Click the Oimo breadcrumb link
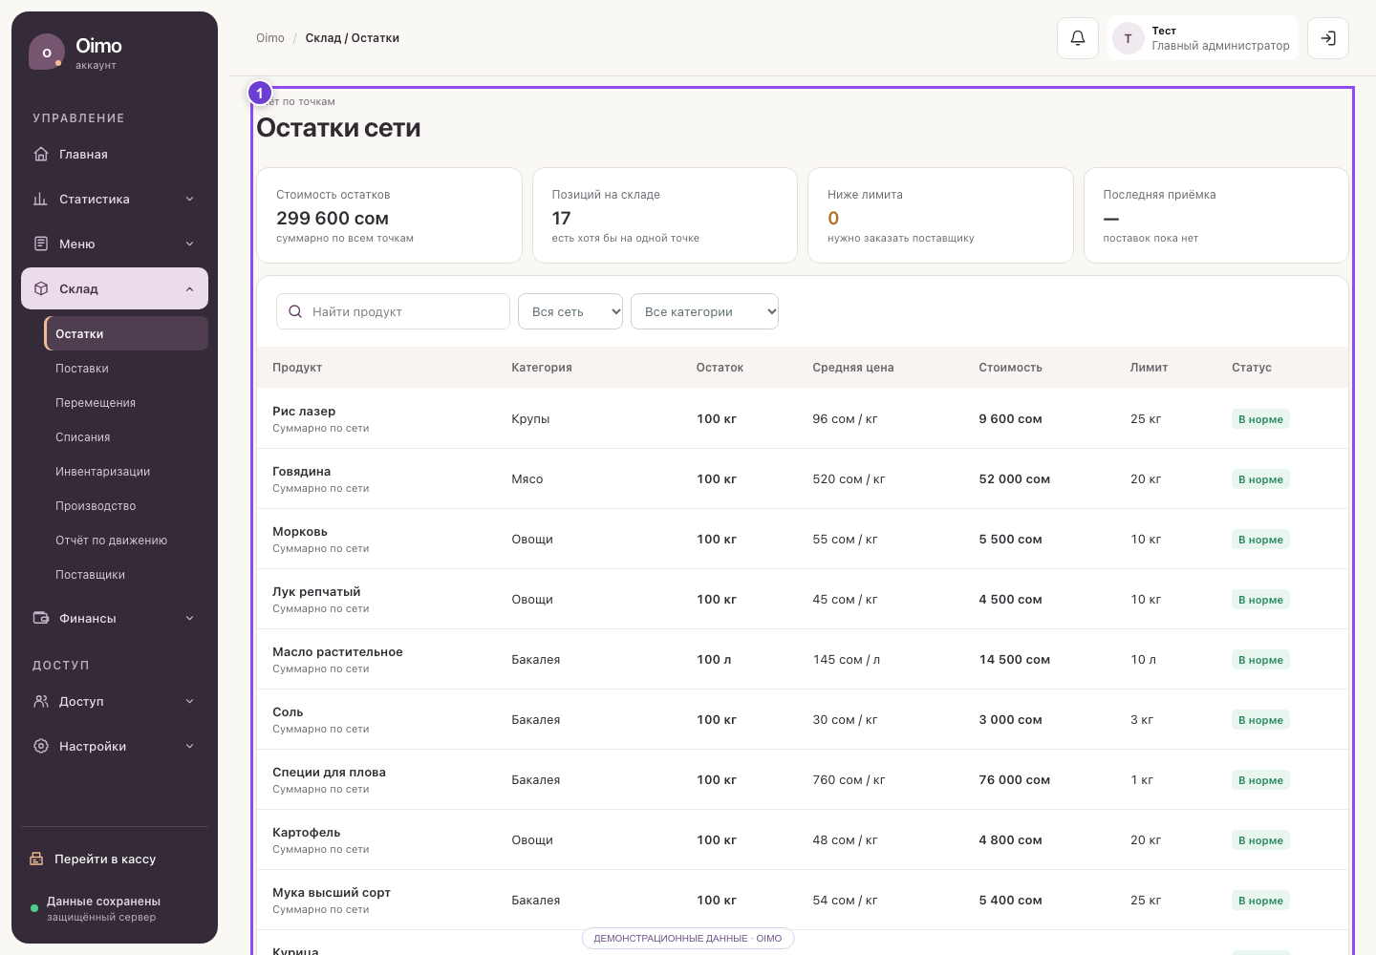This screenshot has width=1376, height=955. [270, 38]
